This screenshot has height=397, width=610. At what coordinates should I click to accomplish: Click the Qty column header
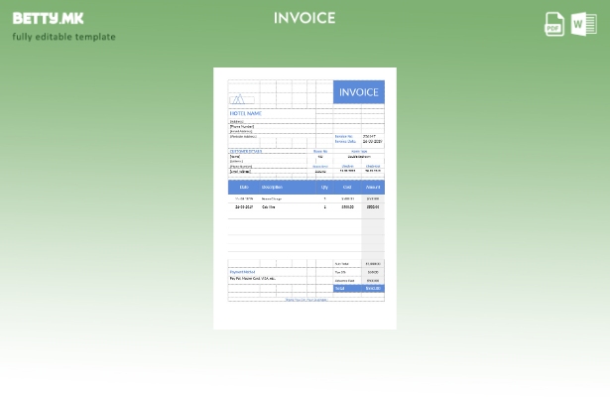click(324, 187)
